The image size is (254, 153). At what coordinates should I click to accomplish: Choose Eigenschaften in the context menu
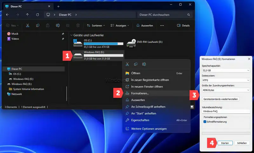[x=156, y=120]
